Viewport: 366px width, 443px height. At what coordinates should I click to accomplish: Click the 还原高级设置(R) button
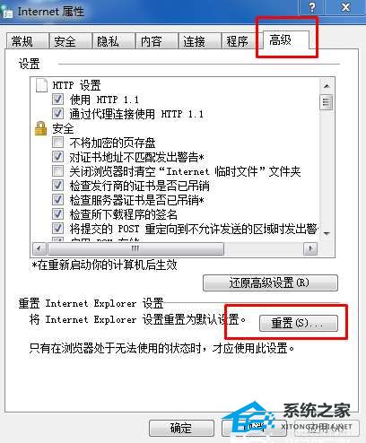270,282
